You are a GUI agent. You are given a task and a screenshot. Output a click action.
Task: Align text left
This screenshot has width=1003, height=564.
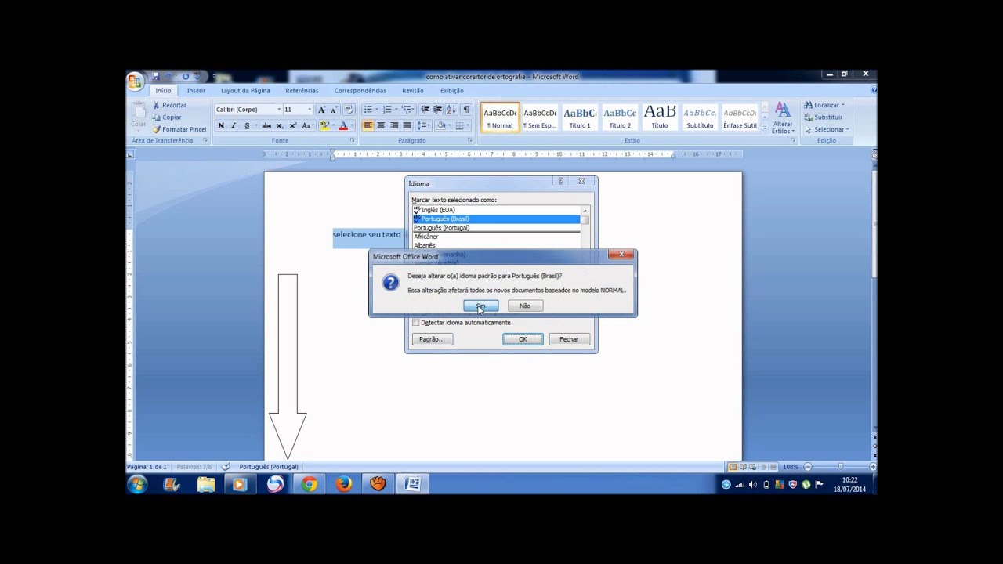[x=368, y=125]
